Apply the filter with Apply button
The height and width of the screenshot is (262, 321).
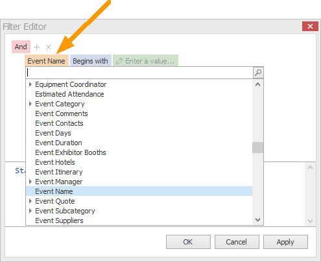pos(285,242)
